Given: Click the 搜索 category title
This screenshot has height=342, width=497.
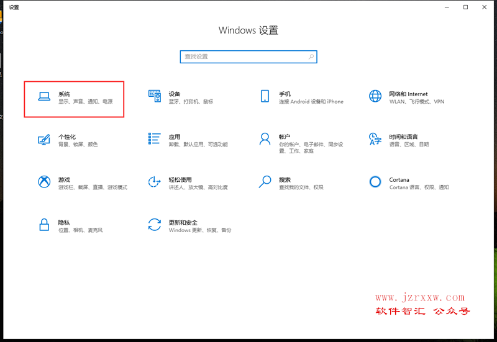Looking at the screenshot, I should 285,179.
